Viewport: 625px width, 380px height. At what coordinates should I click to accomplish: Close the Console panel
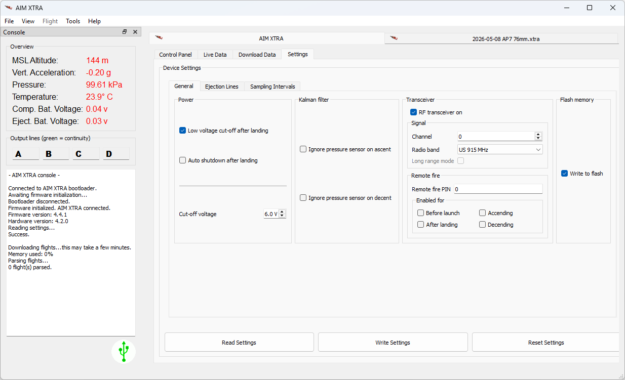pyautogui.click(x=135, y=32)
